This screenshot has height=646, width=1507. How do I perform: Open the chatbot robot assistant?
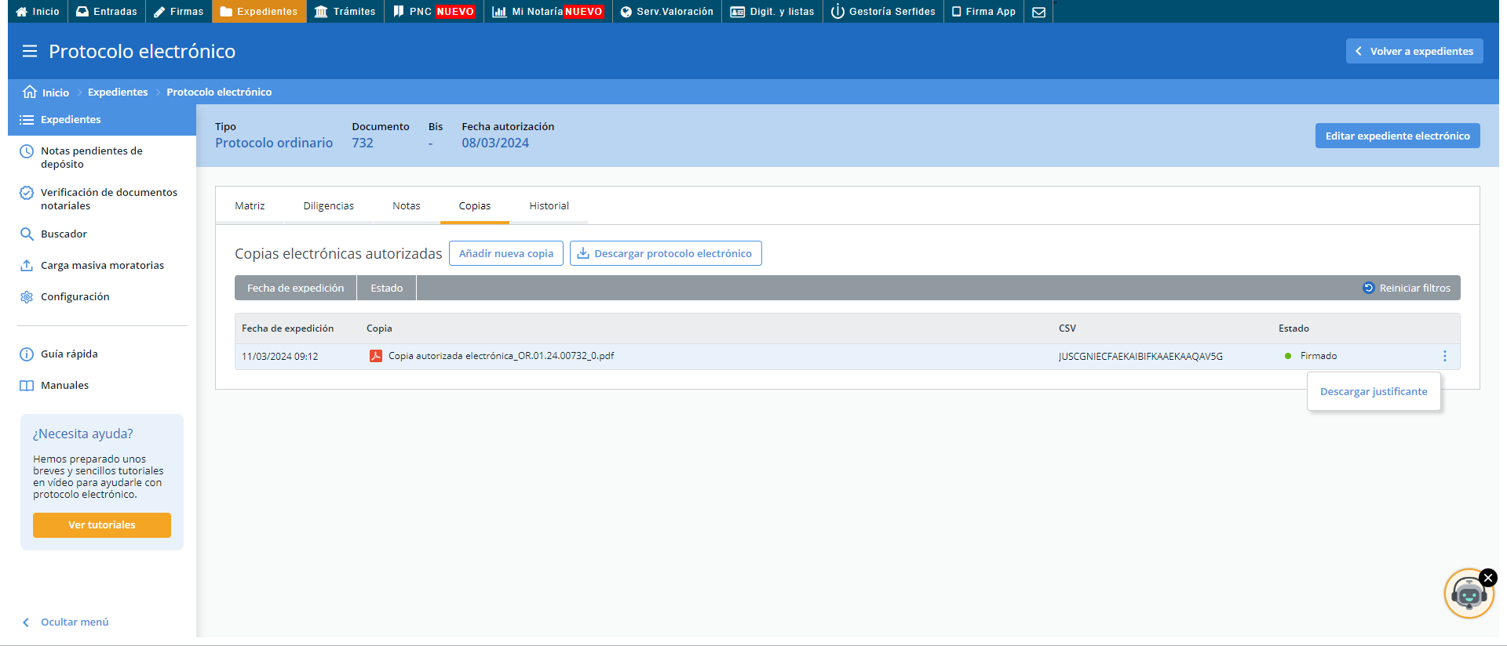coord(1467,595)
